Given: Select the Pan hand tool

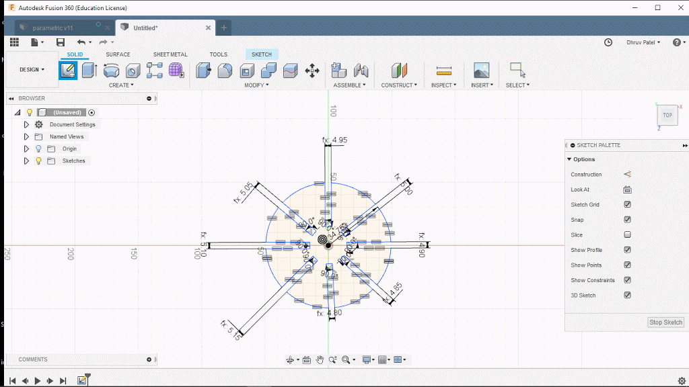Looking at the screenshot, I should [320, 360].
